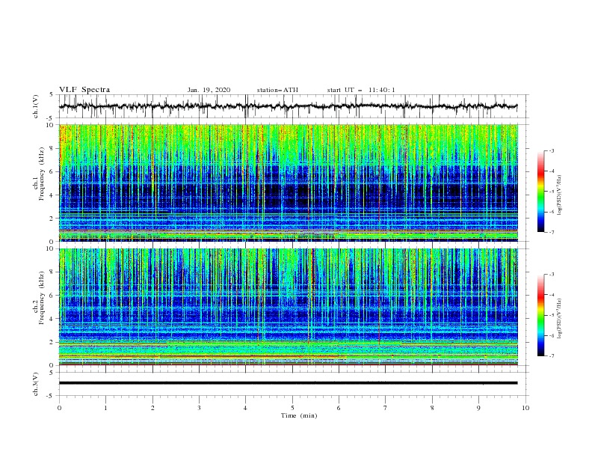The width and height of the screenshot is (592, 458).
Task: Click the "ch.1(V)" waveform axis label
Action: [36, 106]
